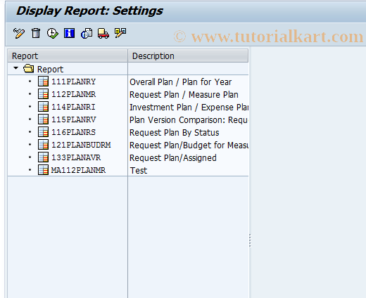The width and height of the screenshot is (366, 298).
Task: Click the Delete trash can icon
Action: click(x=36, y=33)
